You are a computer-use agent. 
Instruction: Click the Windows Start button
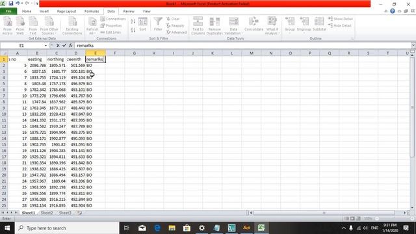7,228
